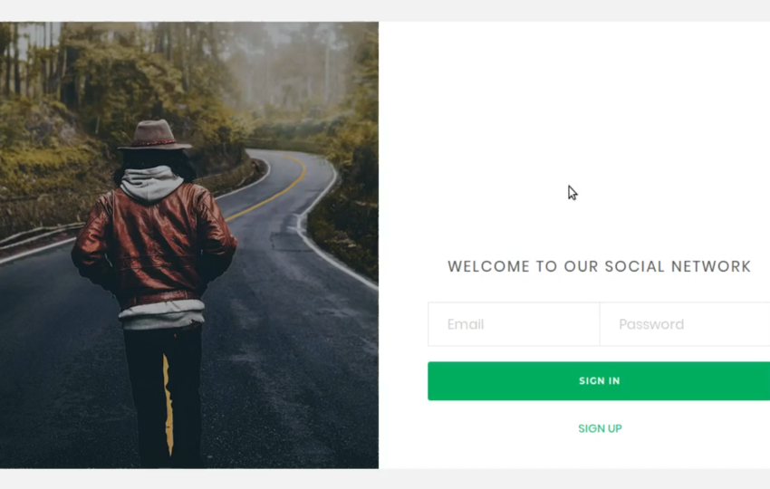Click the Welcome to Our Social Network heading
The height and width of the screenshot is (489, 770).
599,266
